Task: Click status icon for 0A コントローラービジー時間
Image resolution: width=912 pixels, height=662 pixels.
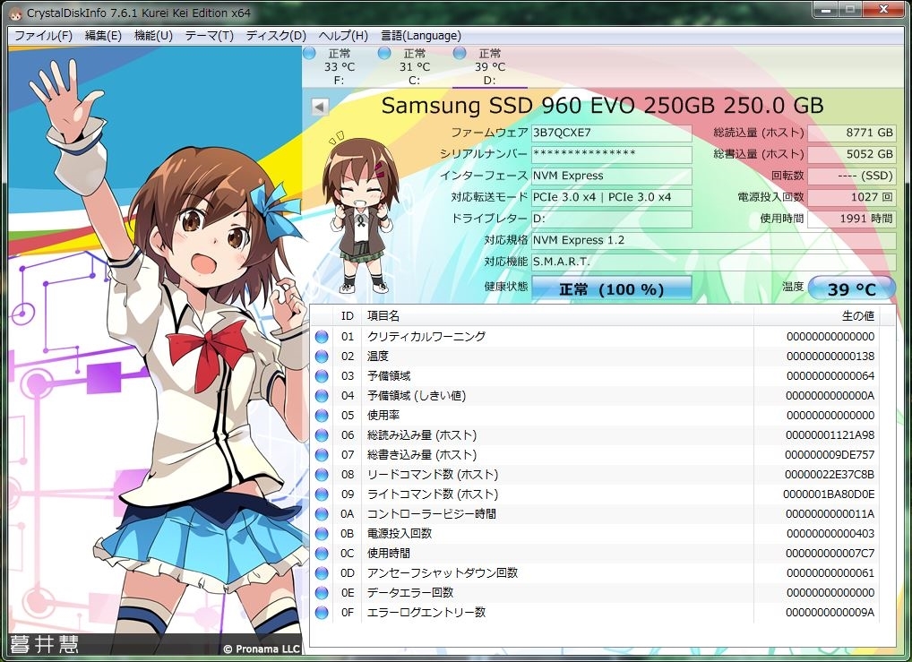Action: (x=322, y=514)
